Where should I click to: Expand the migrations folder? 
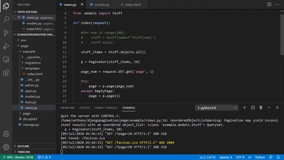click(22, 63)
